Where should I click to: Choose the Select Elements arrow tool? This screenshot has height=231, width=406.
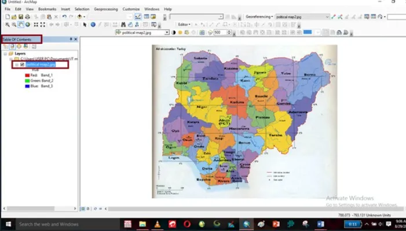85,24
